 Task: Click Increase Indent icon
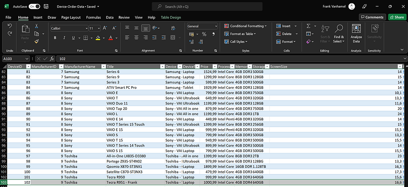point(164,37)
